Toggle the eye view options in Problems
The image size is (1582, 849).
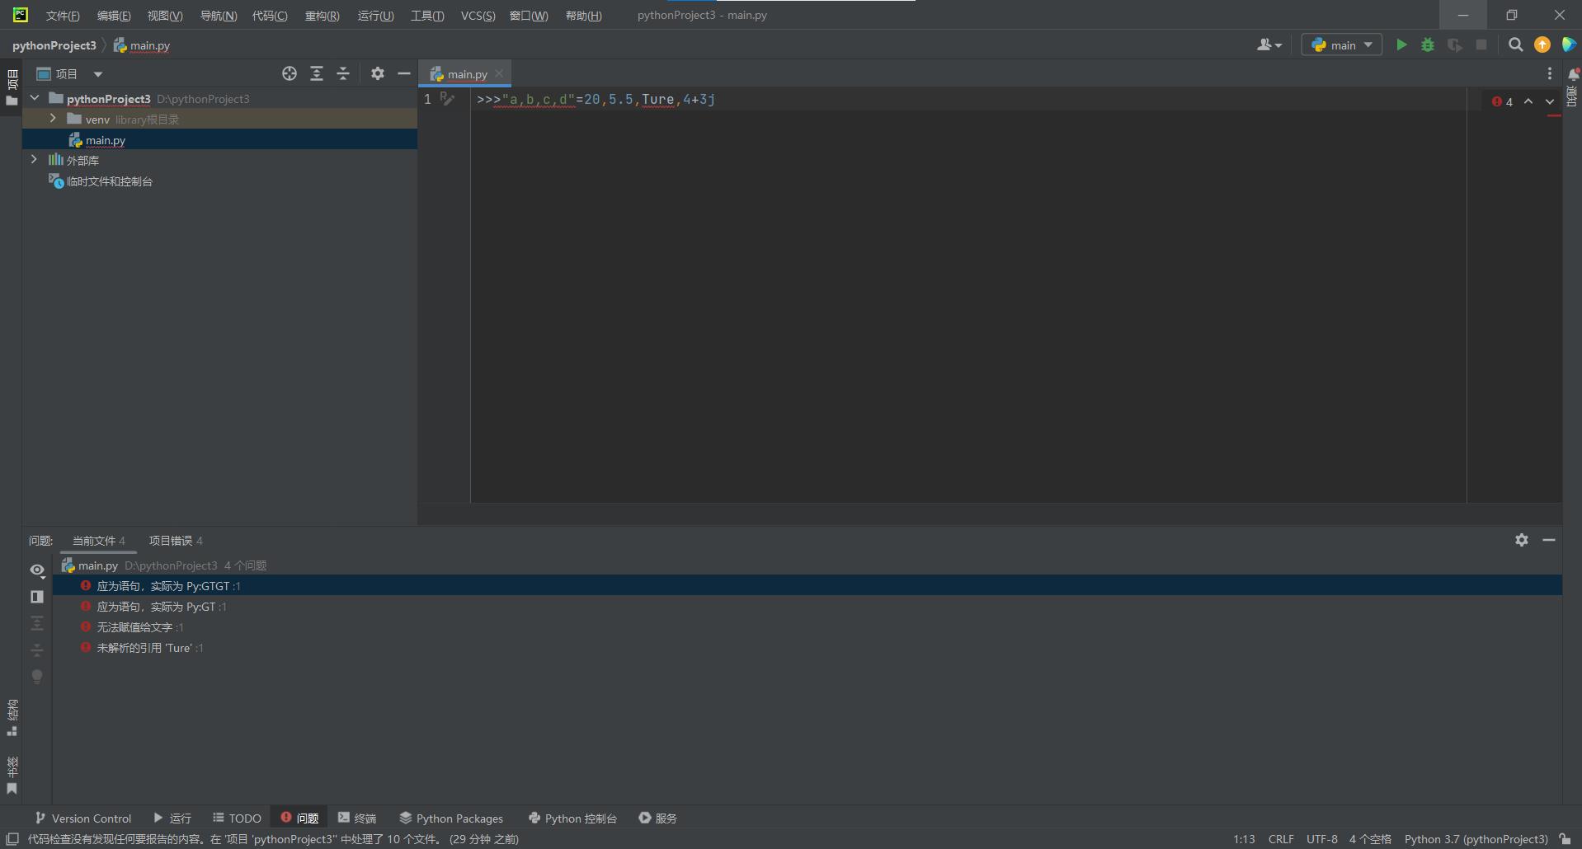pos(37,570)
